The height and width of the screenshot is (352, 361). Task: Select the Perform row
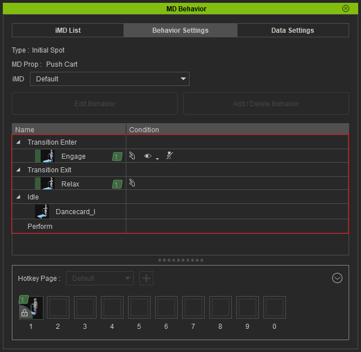[180, 226]
